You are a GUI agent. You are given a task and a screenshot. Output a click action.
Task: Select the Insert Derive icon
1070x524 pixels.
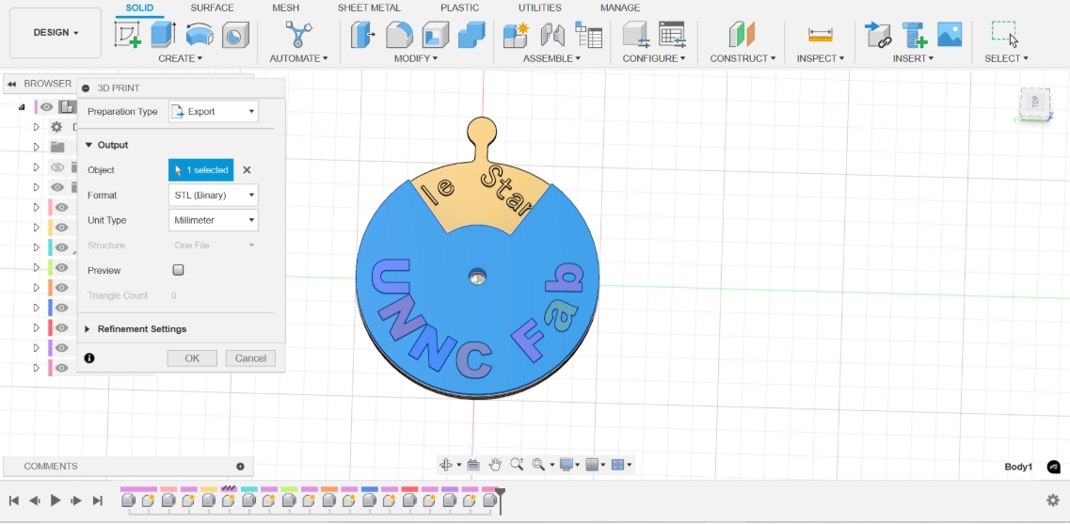878,34
